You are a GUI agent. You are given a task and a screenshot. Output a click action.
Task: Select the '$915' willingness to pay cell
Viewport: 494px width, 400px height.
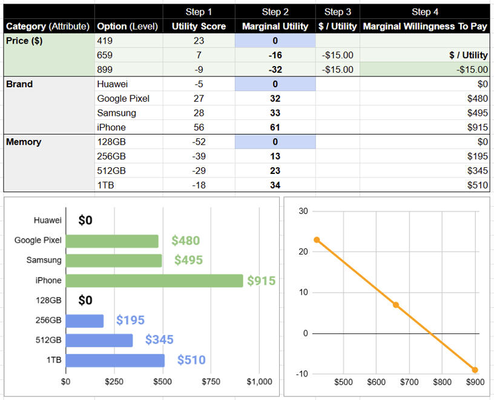(x=425, y=127)
